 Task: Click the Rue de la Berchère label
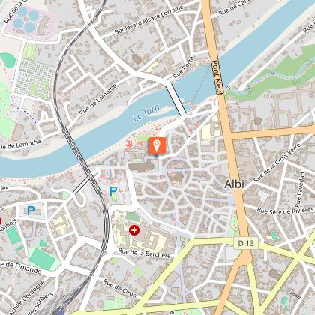[144, 253]
